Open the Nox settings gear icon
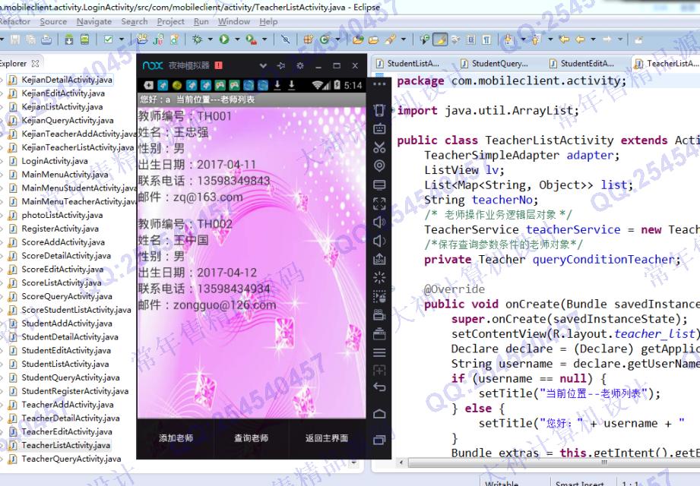700x486 pixels. tap(300, 65)
